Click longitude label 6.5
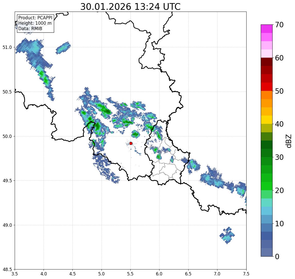This screenshot has height=279, width=295. (188, 274)
